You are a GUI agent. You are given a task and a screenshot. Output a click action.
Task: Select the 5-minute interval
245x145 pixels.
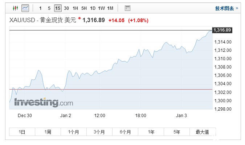click(x=49, y=8)
